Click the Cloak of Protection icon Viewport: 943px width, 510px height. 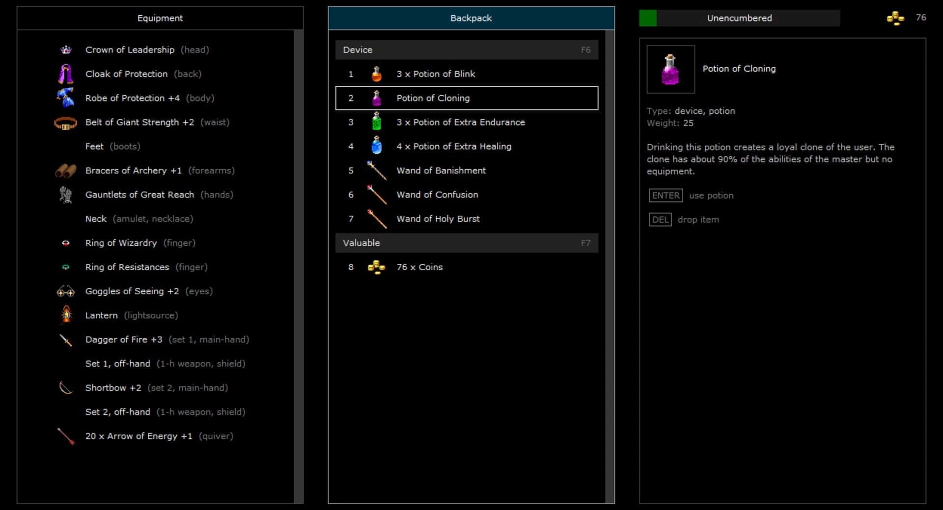coord(66,74)
